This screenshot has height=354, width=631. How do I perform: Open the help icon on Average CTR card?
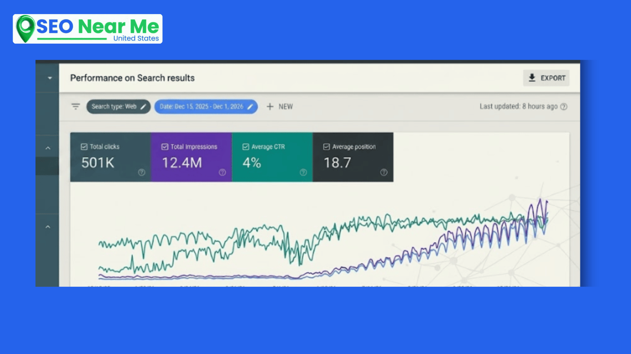(303, 172)
